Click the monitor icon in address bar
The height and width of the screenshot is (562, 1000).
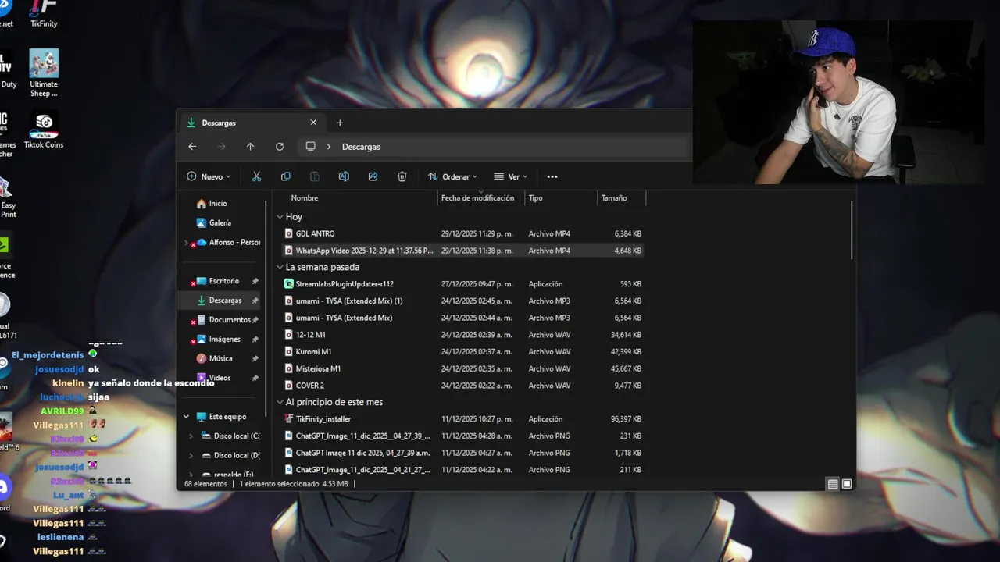click(x=310, y=147)
